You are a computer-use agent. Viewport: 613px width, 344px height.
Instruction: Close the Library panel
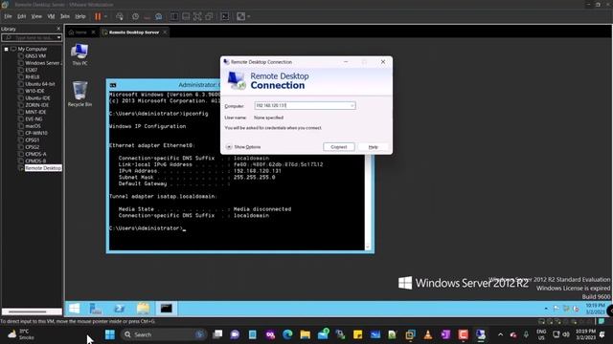(x=58, y=29)
